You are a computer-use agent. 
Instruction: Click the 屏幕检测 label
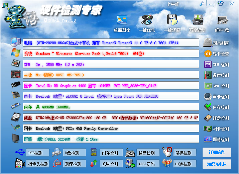[221, 140]
